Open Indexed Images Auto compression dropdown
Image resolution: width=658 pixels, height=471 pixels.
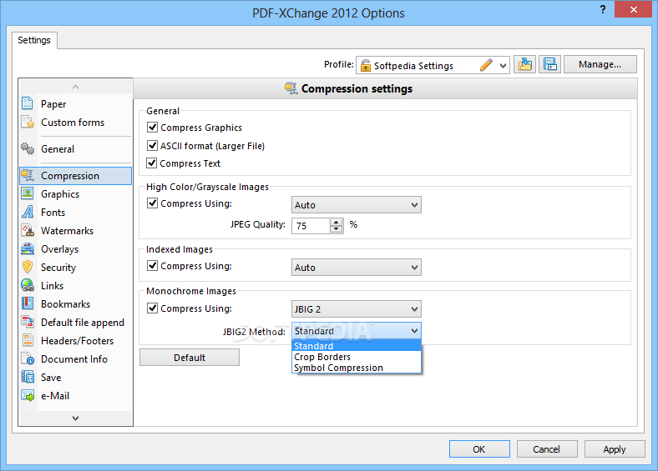point(357,268)
